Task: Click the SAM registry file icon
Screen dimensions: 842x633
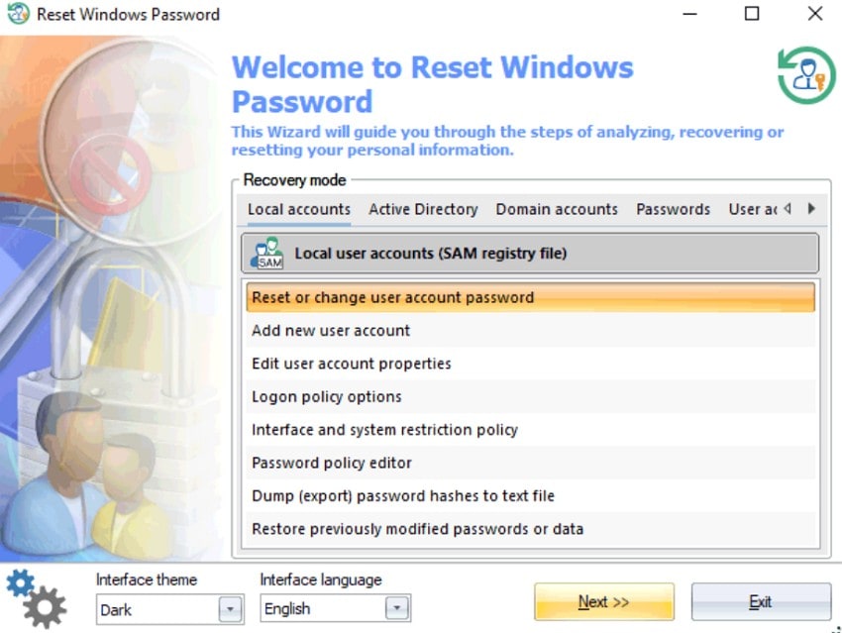Action: 265,253
